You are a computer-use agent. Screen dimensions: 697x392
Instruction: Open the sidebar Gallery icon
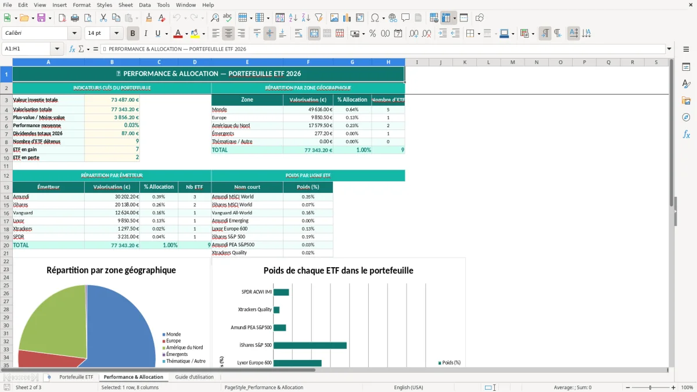pyautogui.click(x=686, y=100)
